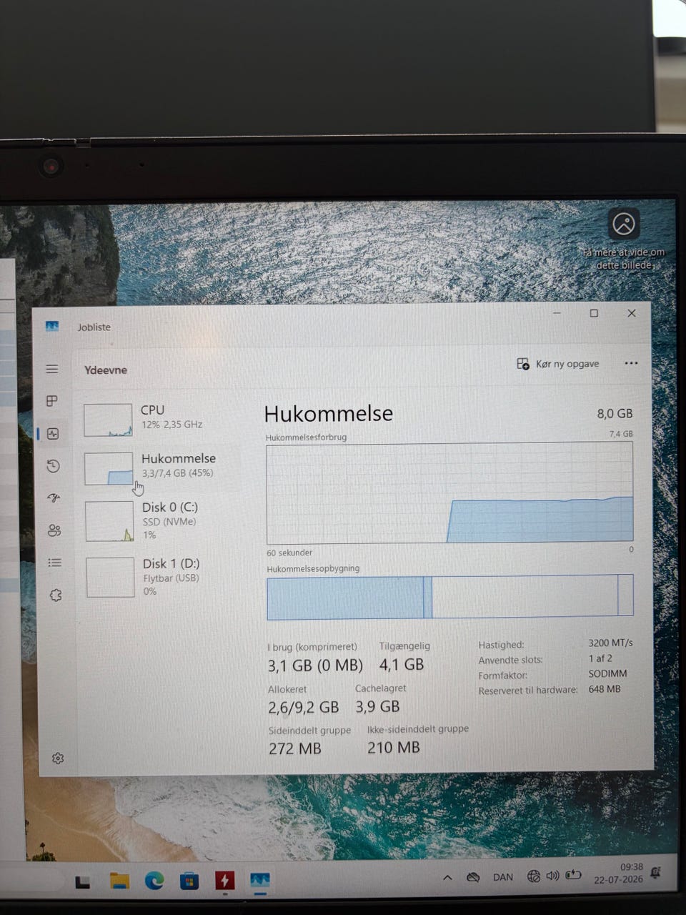Open the Startup apps icon
The image size is (686, 915).
[x=54, y=498]
